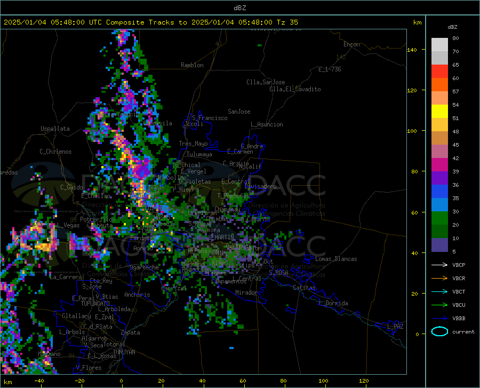
Task: Click the dBZ title at top
Action: [x=239, y=8]
